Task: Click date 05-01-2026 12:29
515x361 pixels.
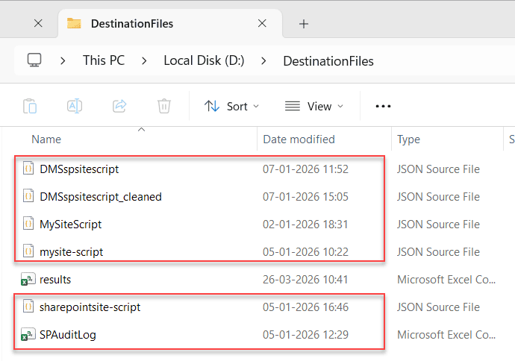Action: pos(305,335)
